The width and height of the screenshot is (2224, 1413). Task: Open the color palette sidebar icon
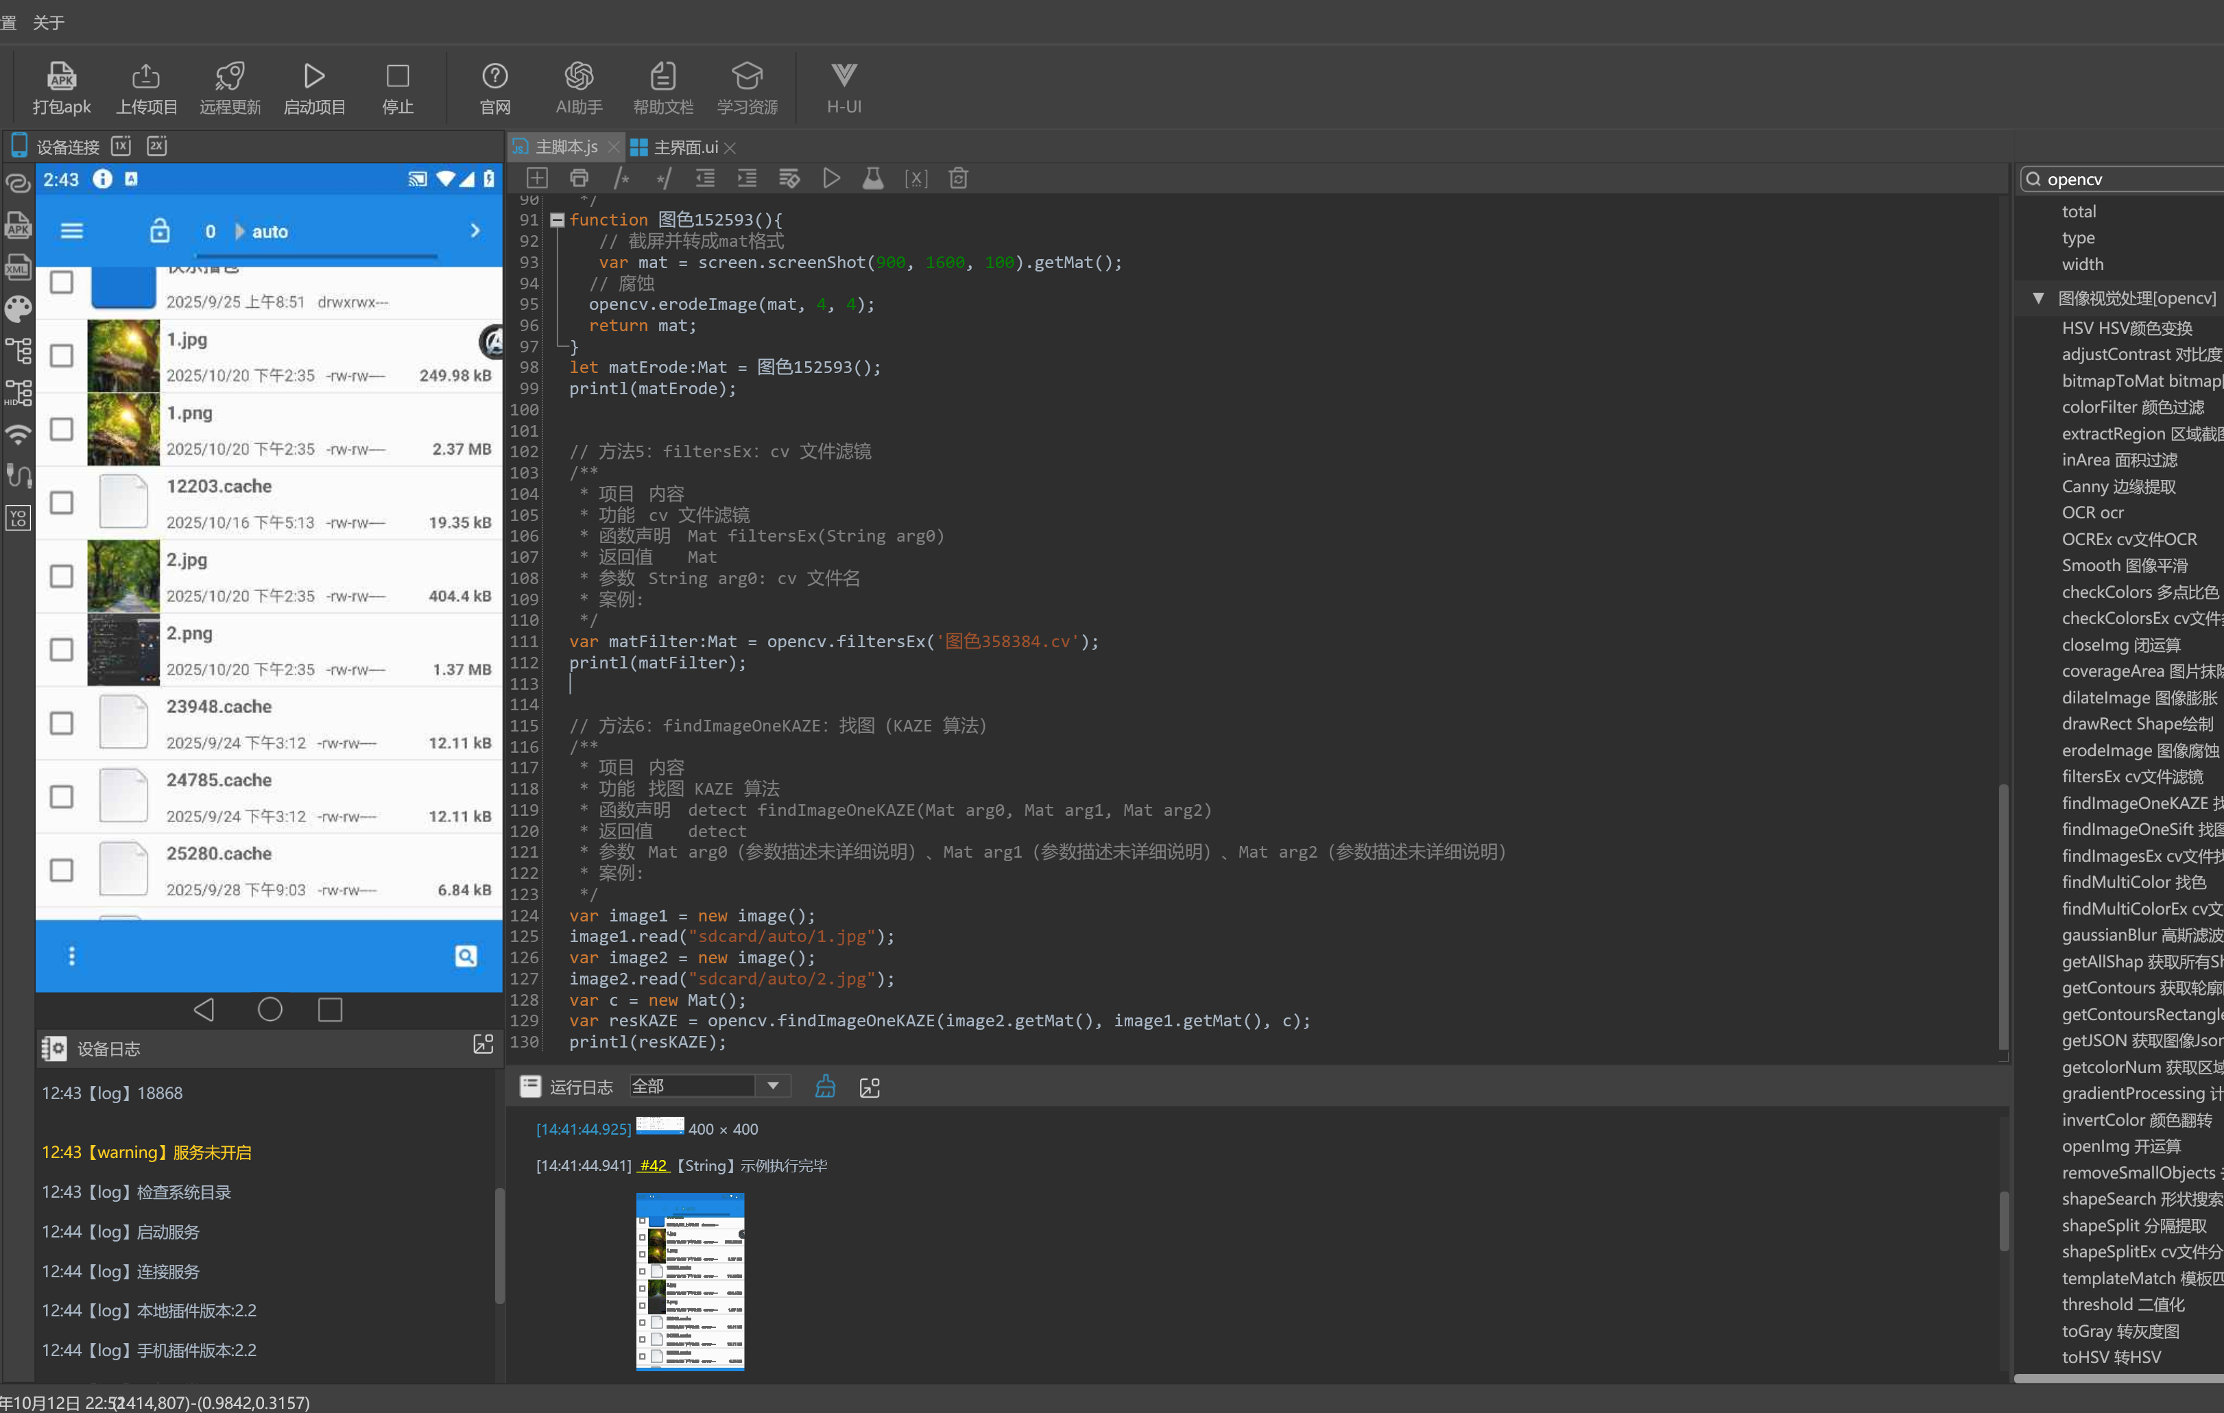[18, 309]
